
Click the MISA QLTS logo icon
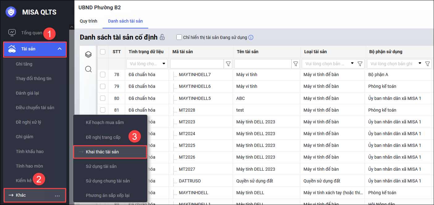click(x=11, y=12)
